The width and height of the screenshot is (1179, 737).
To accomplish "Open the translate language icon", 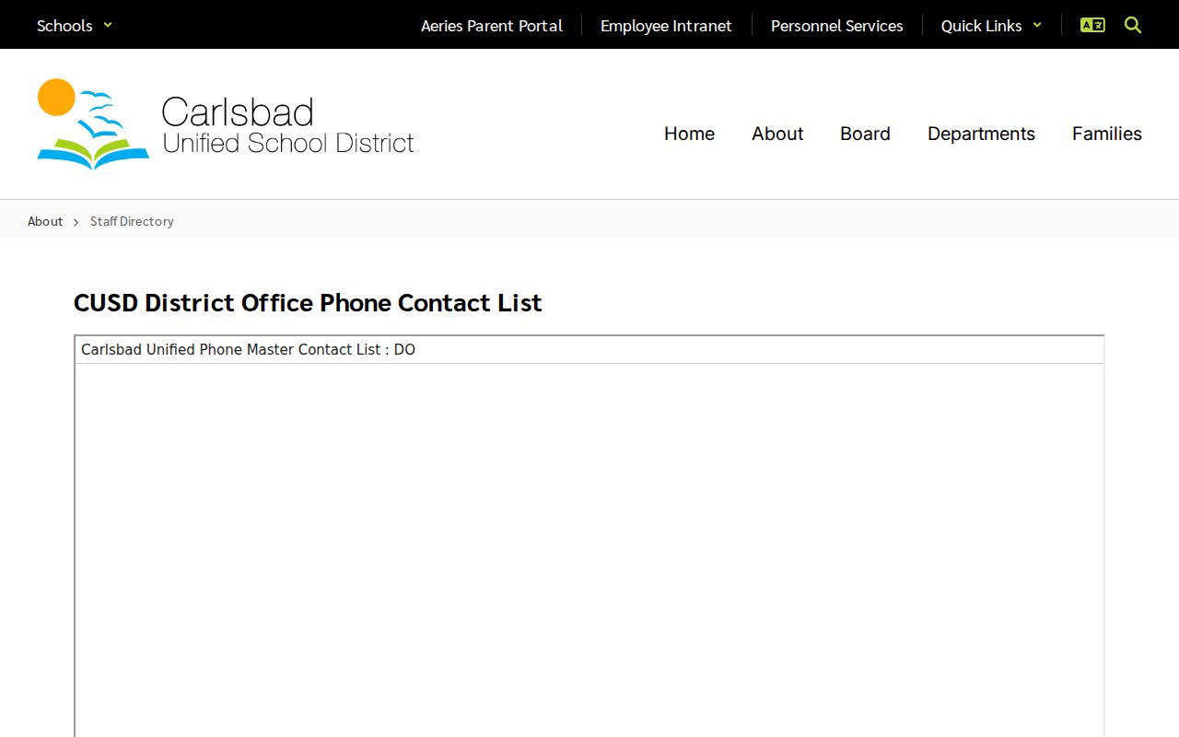I will click(x=1092, y=25).
